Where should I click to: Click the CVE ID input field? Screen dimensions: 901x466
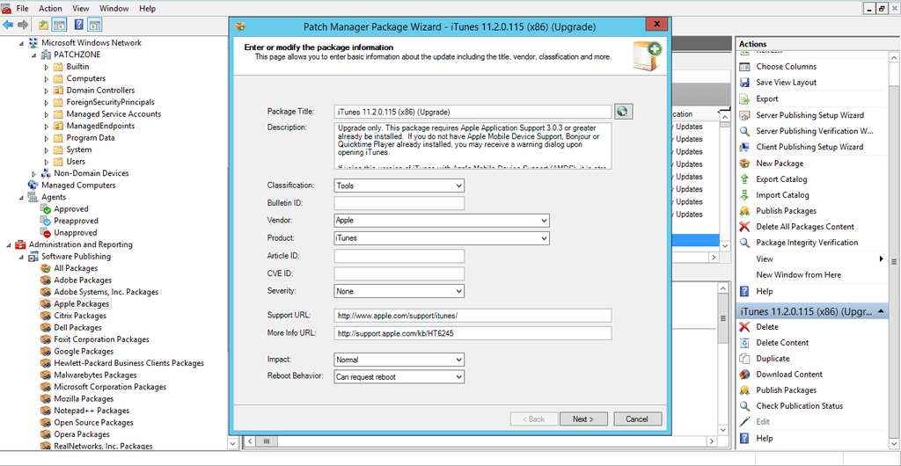pyautogui.click(x=399, y=273)
